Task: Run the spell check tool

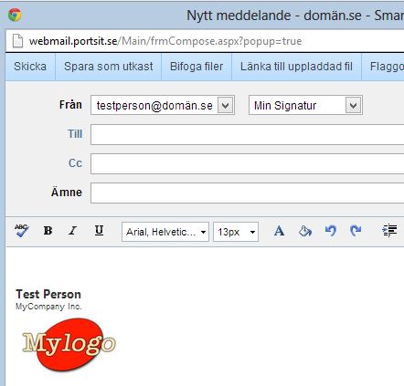Action: tap(22, 231)
